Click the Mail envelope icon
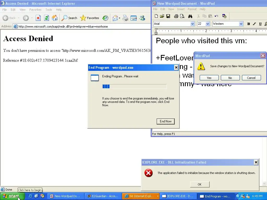Image resolution: width=267 pixels, height=200 pixels. 115,18
